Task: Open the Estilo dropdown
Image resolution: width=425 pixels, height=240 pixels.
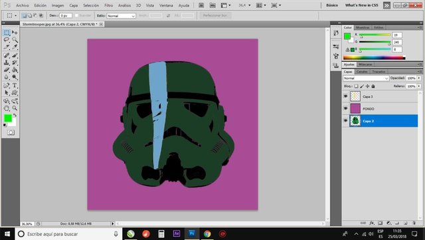Action: click(121, 16)
